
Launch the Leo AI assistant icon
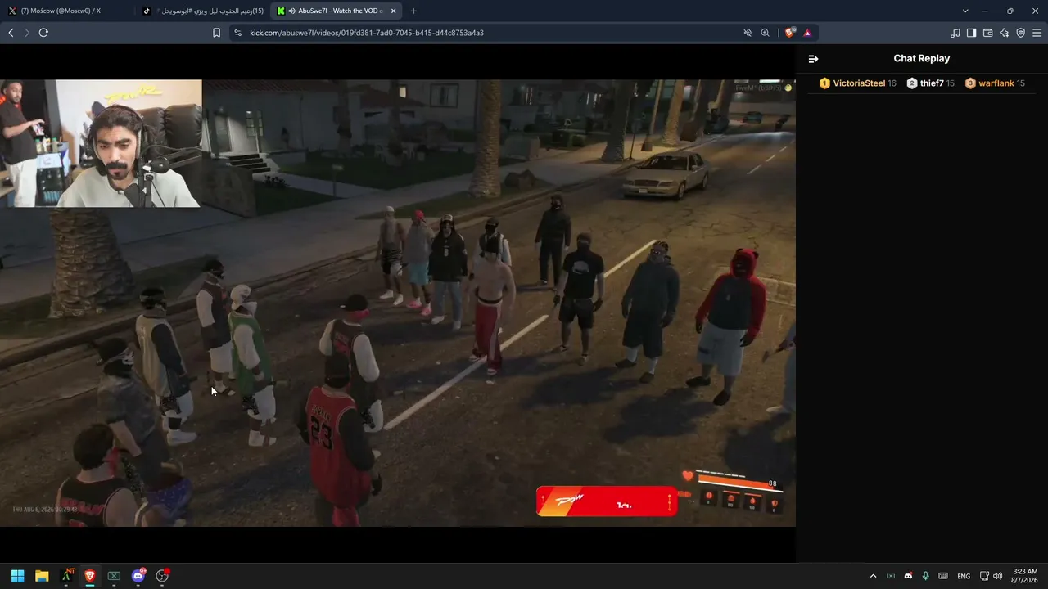[1004, 33]
